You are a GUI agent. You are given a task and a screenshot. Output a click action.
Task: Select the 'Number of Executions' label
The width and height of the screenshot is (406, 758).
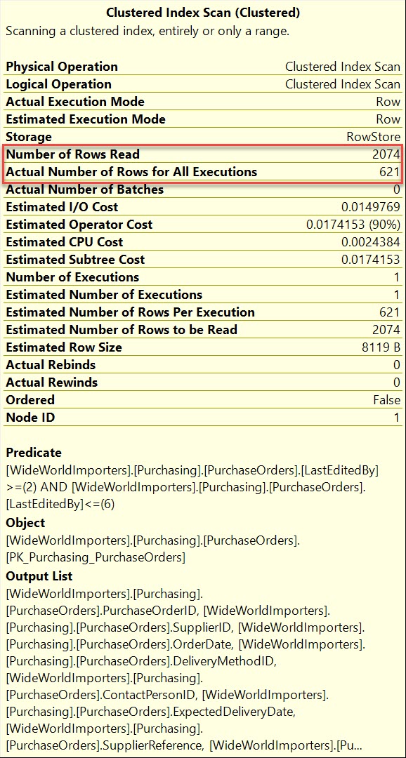[x=72, y=277]
